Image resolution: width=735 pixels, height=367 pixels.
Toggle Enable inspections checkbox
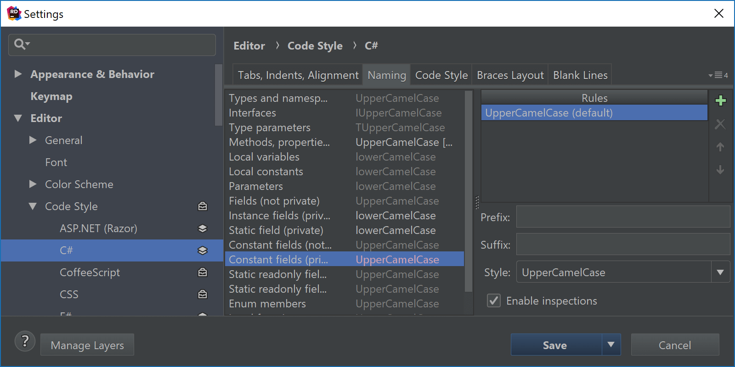point(494,301)
